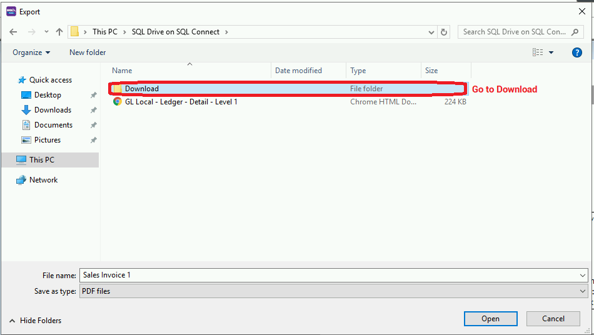594x335 pixels.
Task: Create a New folder
Action: pos(88,52)
